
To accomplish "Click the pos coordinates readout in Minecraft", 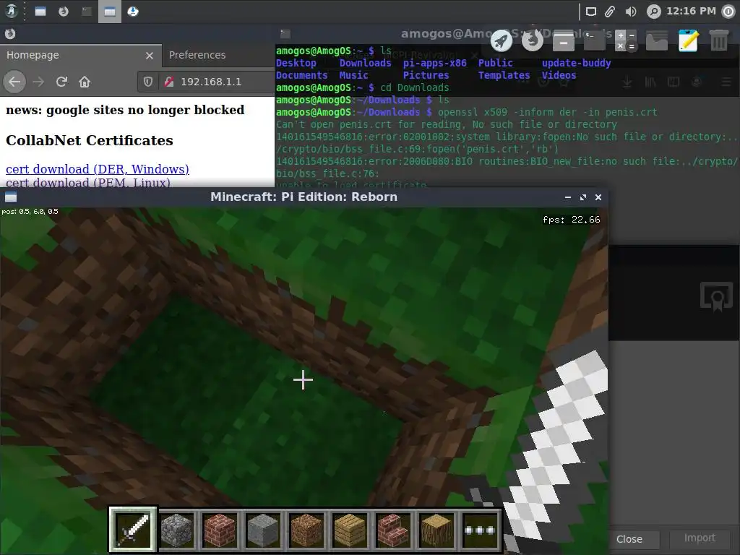I will (x=30, y=212).
